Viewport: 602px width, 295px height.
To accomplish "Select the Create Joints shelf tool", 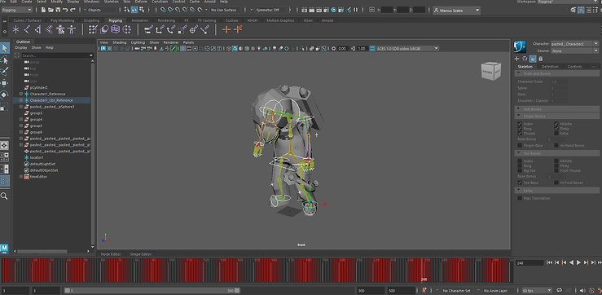I will (x=27, y=29).
